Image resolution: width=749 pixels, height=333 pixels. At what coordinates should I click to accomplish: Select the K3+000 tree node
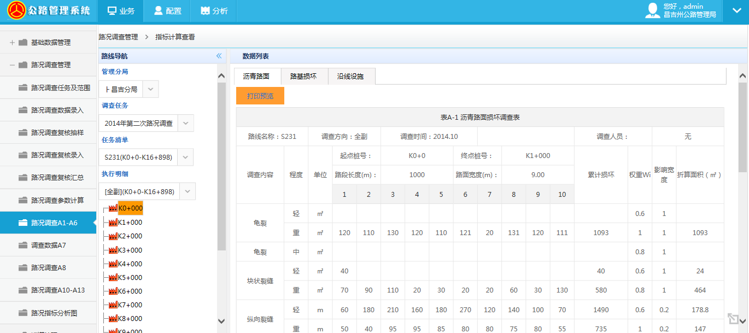[130, 250]
